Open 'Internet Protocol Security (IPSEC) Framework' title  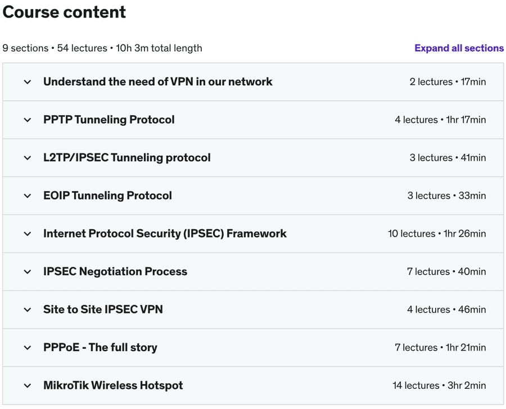click(x=165, y=234)
